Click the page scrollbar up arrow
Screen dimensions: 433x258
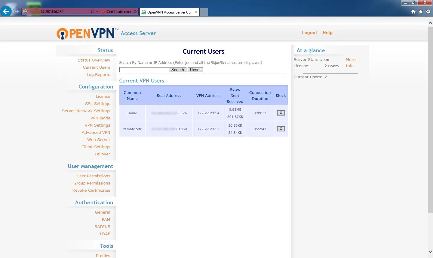[430, 23]
